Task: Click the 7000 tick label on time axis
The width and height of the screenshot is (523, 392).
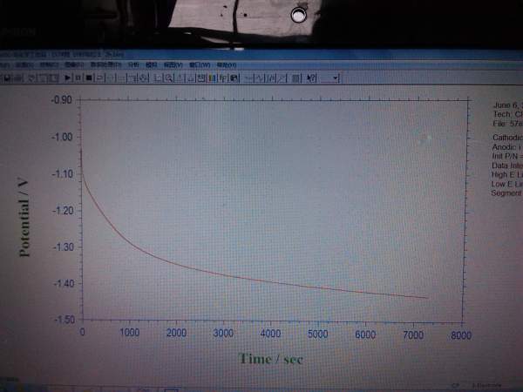Action: [x=413, y=335]
